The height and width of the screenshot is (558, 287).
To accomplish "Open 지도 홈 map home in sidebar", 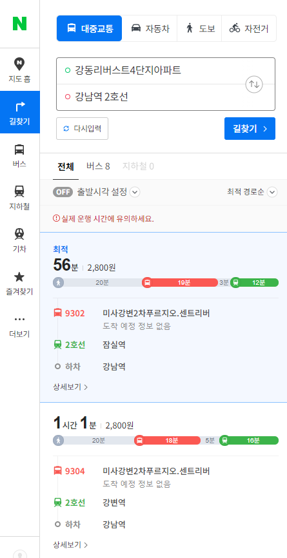I will [x=19, y=70].
